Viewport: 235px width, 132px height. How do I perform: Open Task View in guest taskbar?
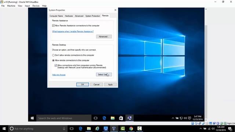click(95, 118)
